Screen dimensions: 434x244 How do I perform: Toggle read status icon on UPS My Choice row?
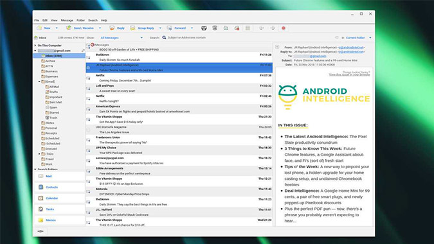click(88, 150)
